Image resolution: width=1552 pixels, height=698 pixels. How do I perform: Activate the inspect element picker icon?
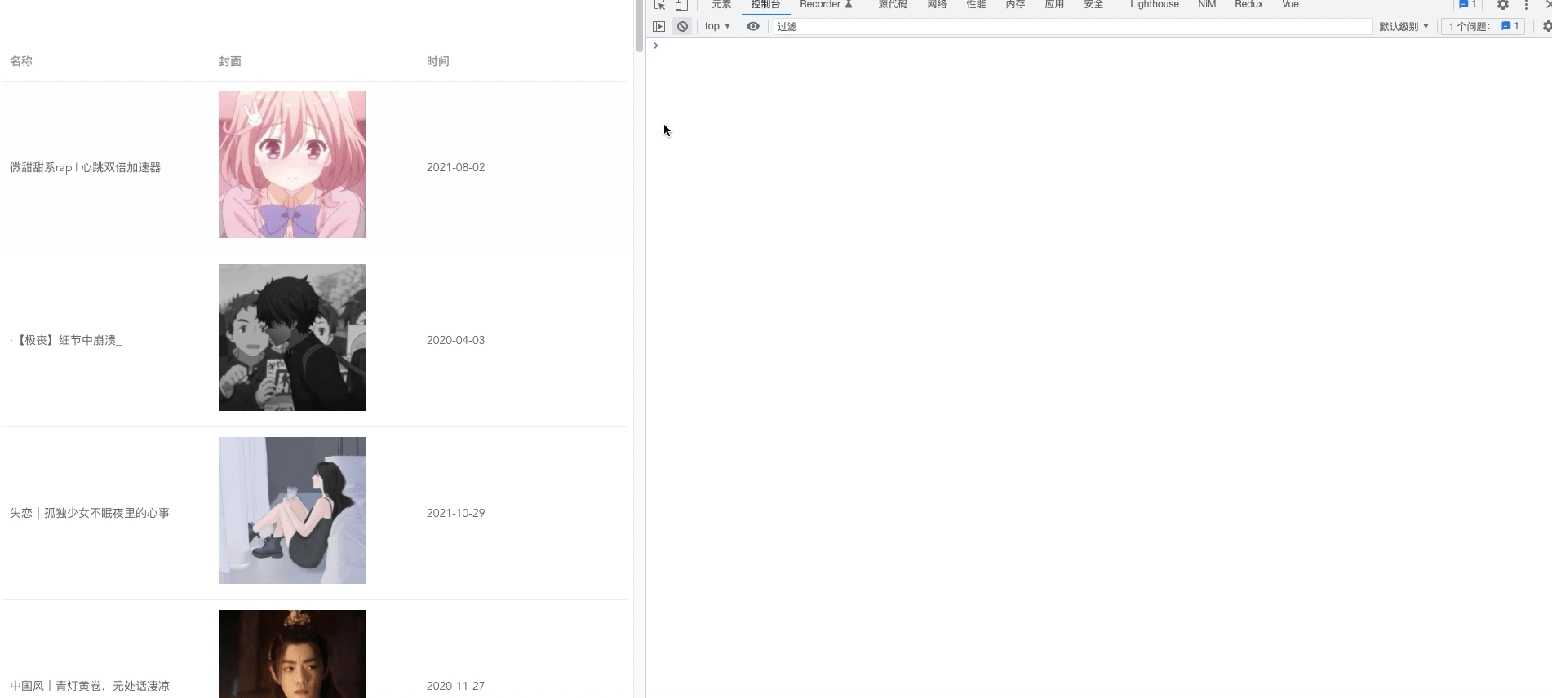point(659,5)
